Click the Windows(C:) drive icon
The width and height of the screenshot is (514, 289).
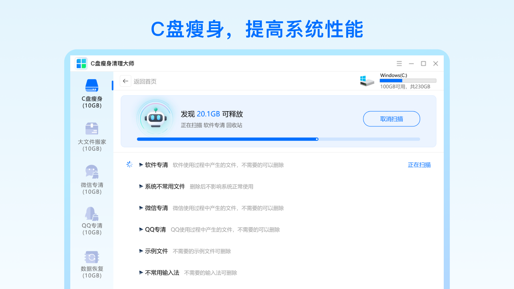click(x=367, y=81)
